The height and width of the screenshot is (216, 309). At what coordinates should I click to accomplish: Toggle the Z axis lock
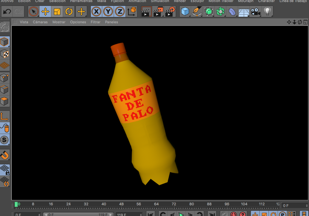(x=120, y=12)
